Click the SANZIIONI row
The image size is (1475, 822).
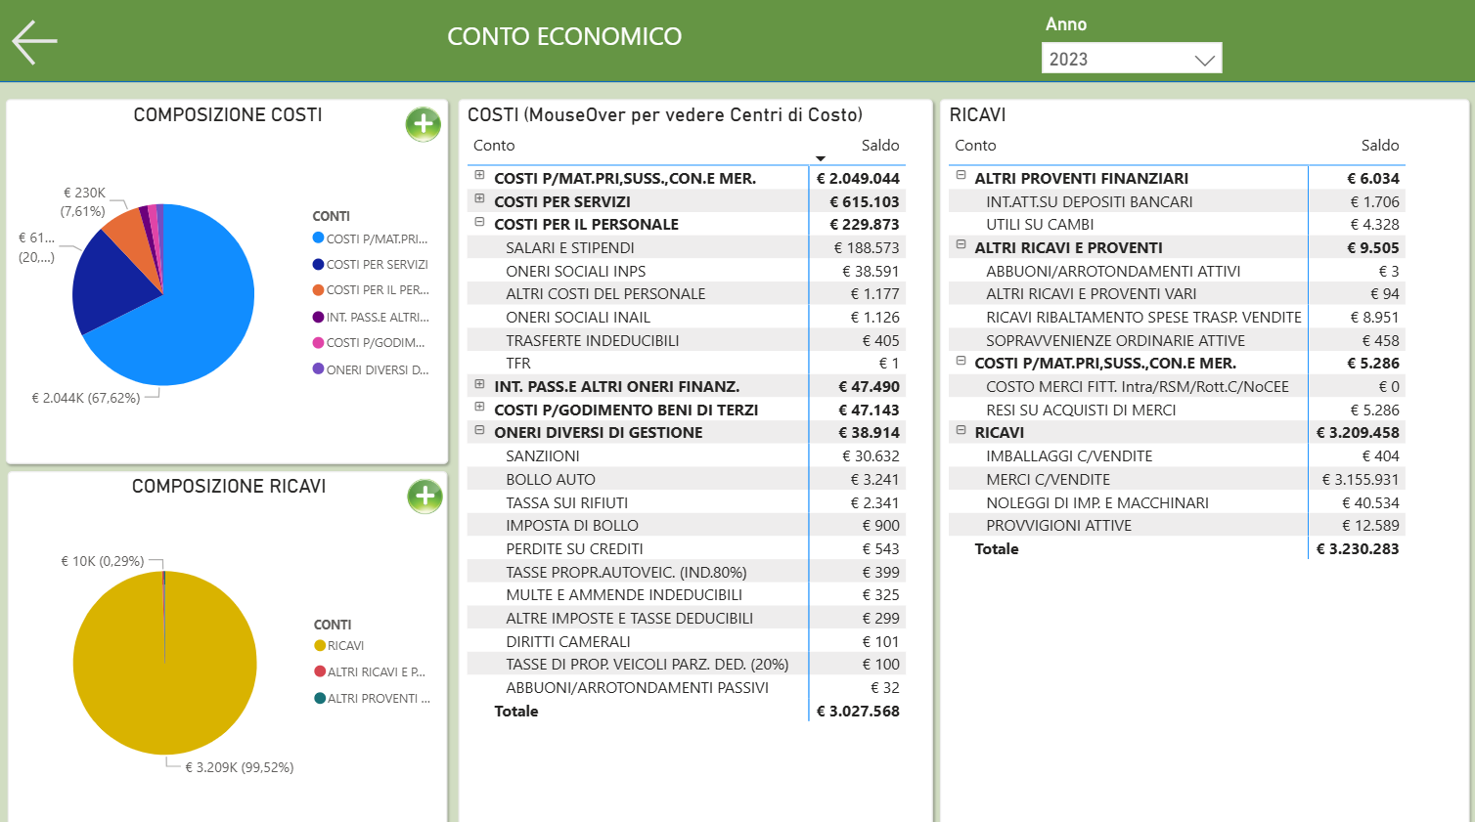tap(686, 456)
